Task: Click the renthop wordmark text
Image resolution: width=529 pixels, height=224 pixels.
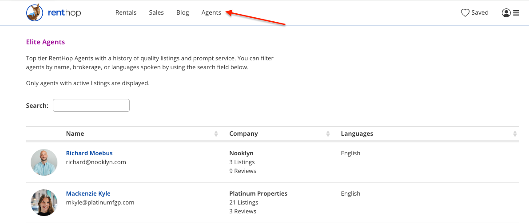Action: 64,13
